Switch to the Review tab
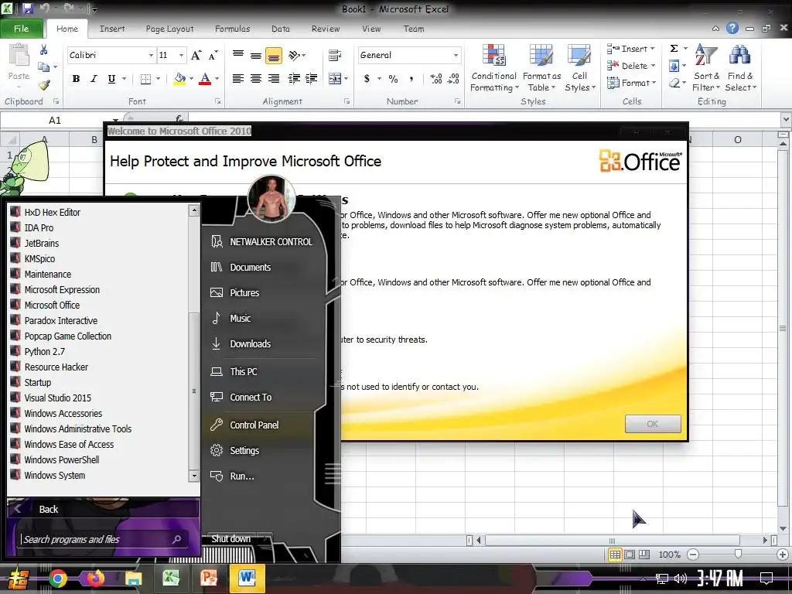 (326, 29)
